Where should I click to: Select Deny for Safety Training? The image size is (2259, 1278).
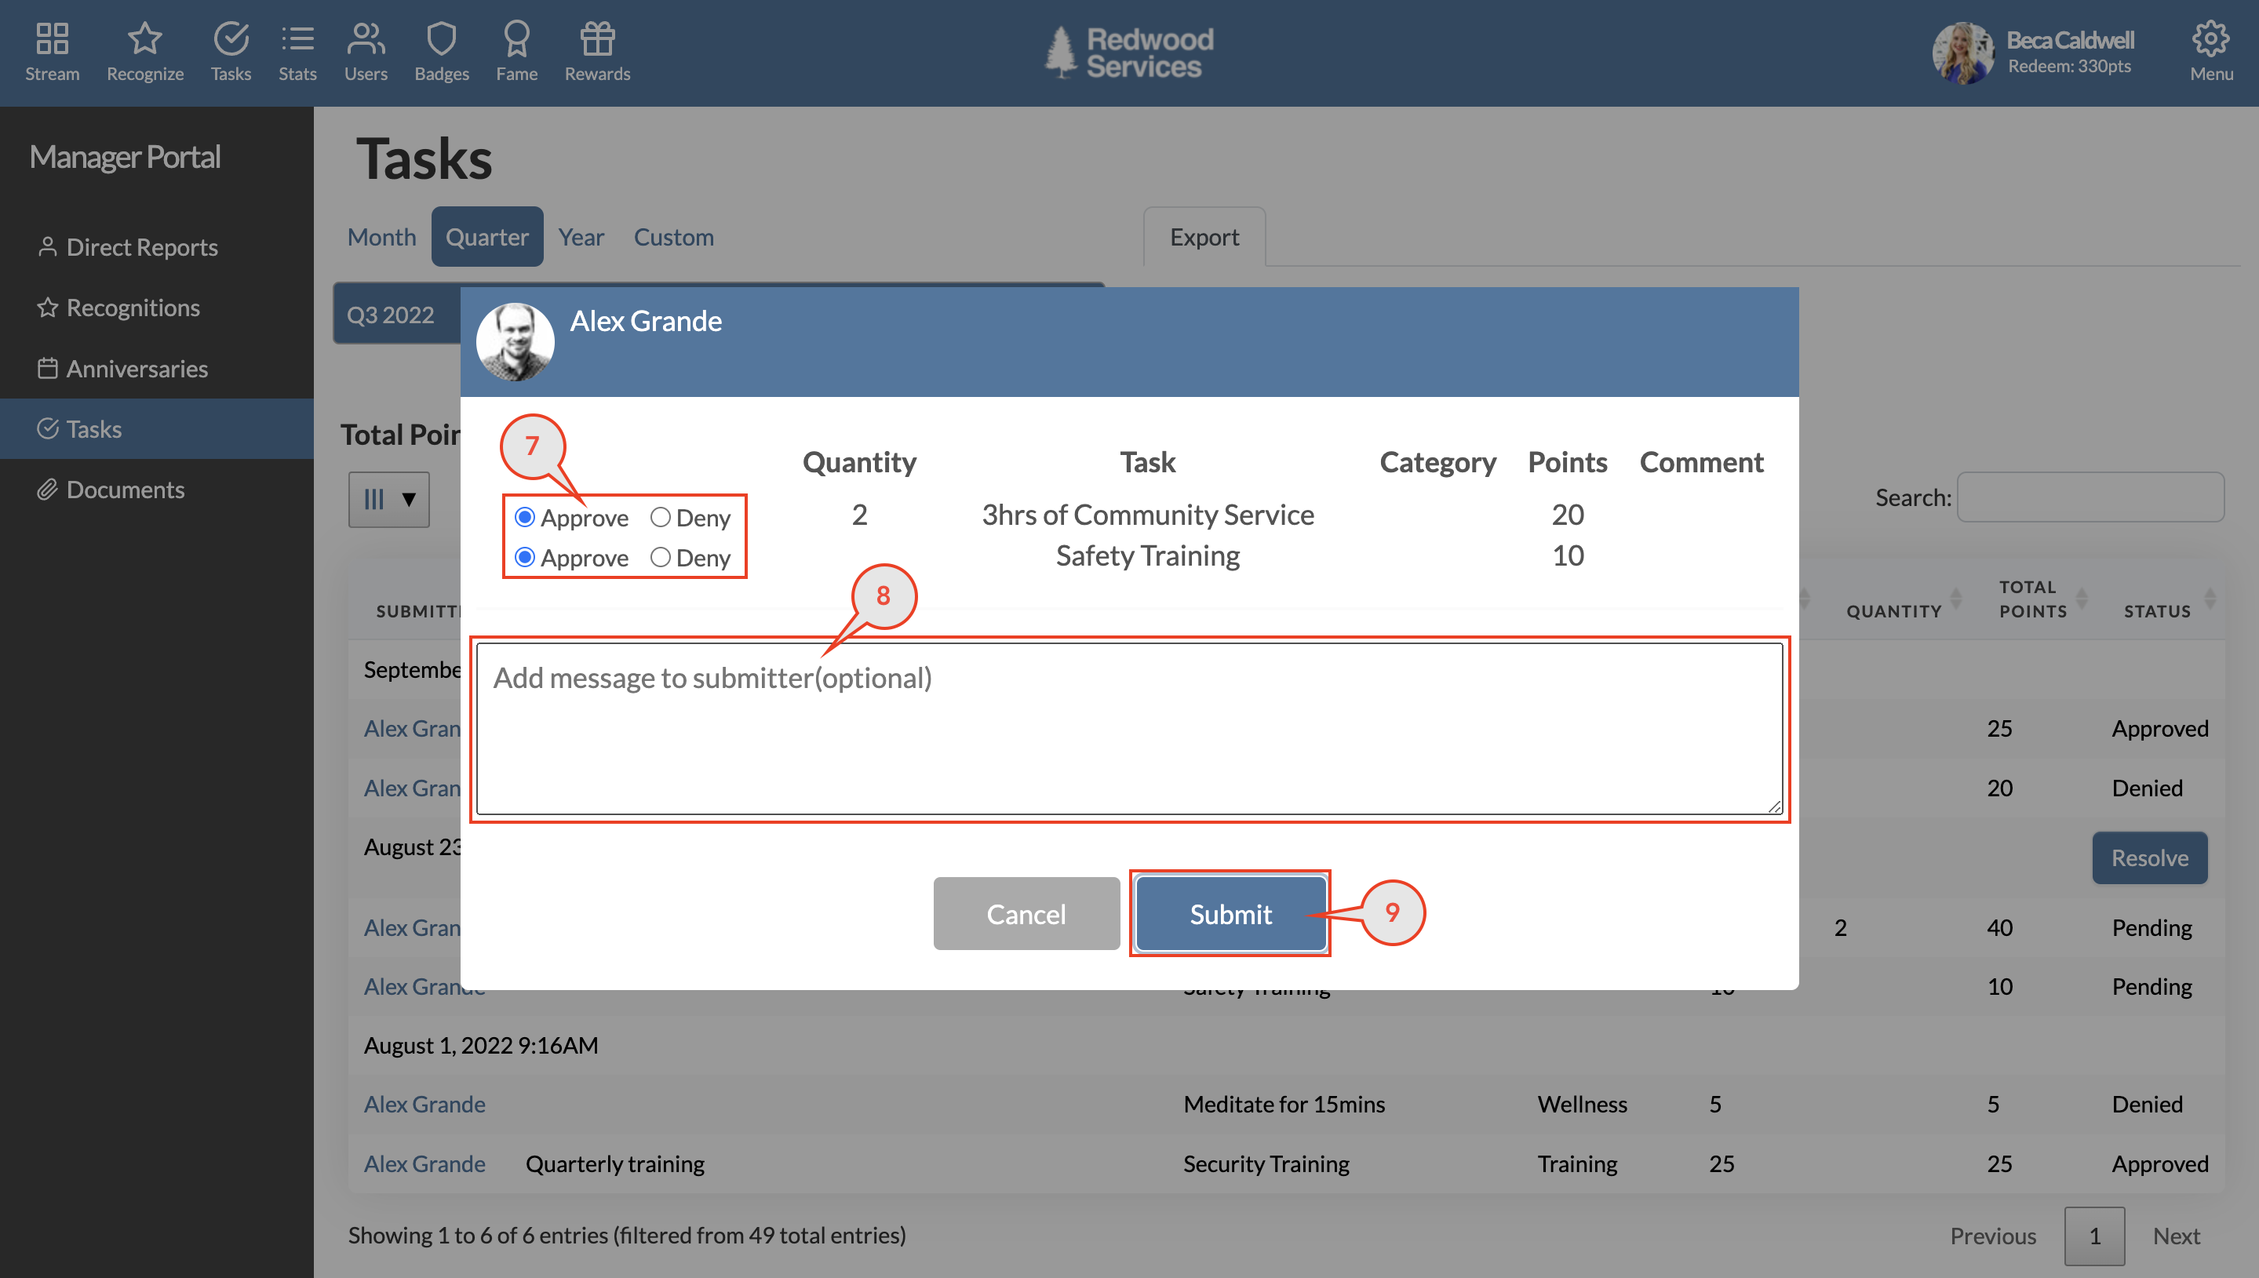tap(660, 557)
